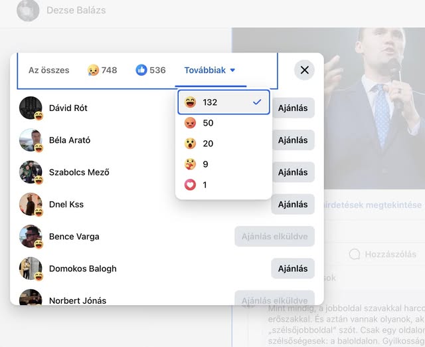The image size is (425, 347).
Task: Filter by angry reaction with 50
Action: 223,123
